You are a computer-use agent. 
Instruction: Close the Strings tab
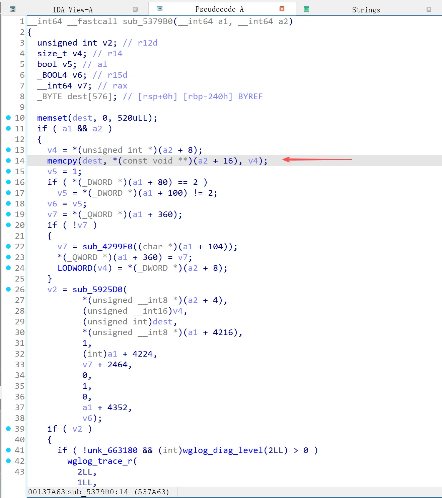tap(429, 9)
